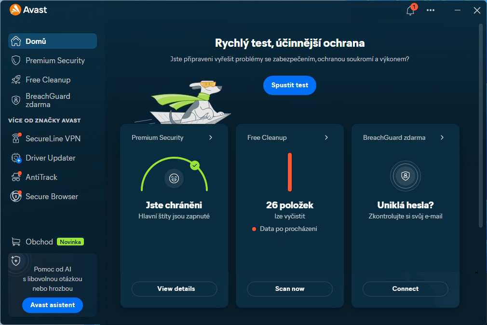Click 'Data po procházení' text
487x325 pixels.
tap(288, 229)
